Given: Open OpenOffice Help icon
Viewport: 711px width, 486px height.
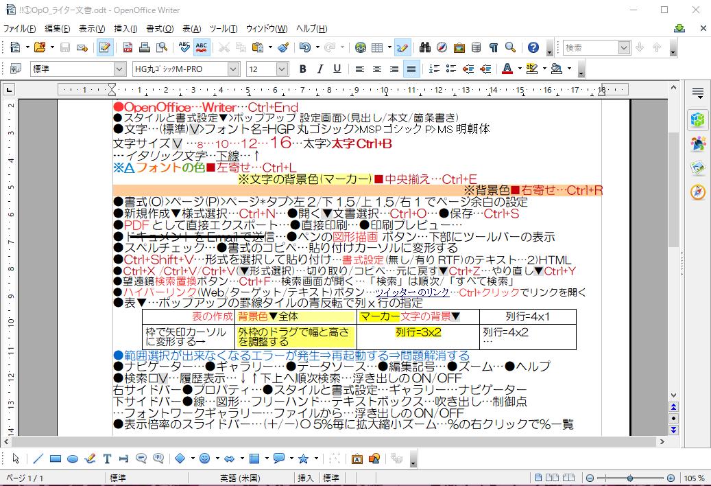Looking at the screenshot, I should [533, 47].
